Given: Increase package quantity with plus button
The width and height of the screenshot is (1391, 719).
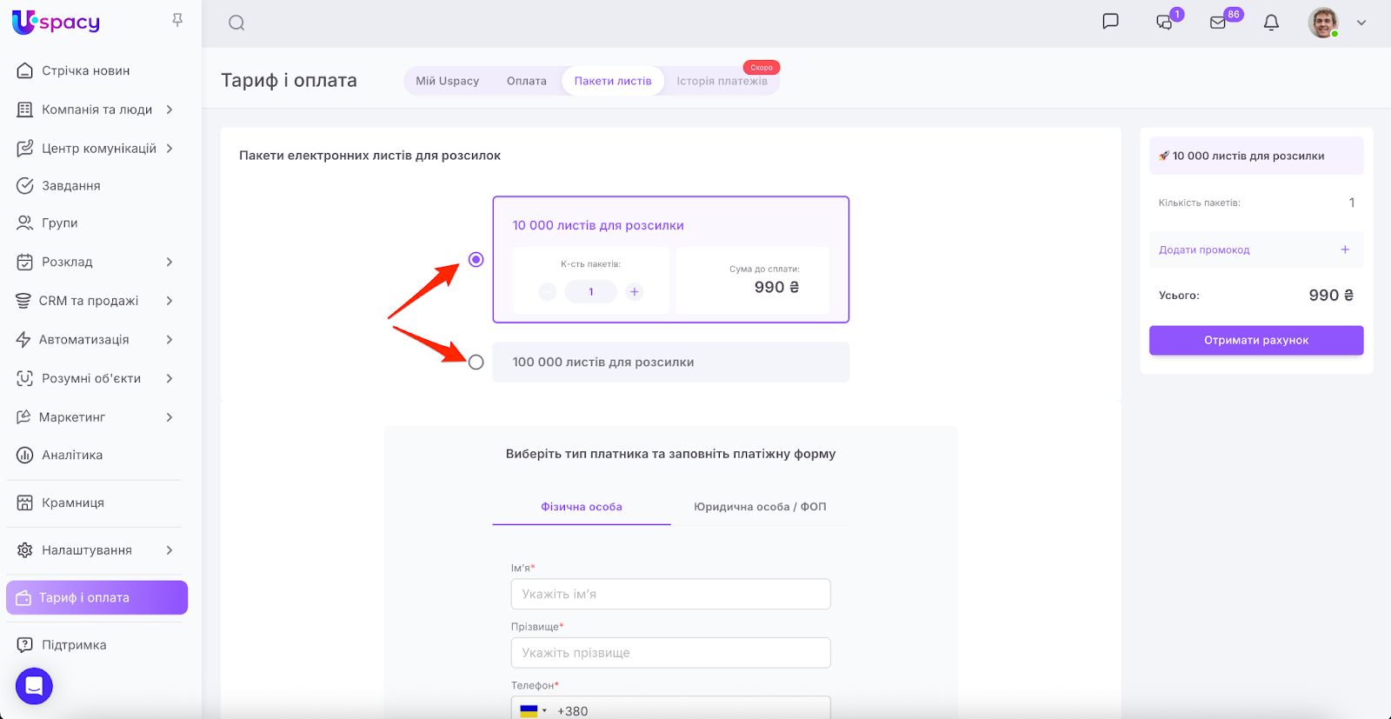Looking at the screenshot, I should (635, 292).
